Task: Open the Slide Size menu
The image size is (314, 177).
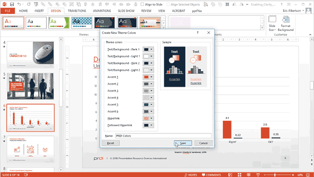Action: pos(272,23)
